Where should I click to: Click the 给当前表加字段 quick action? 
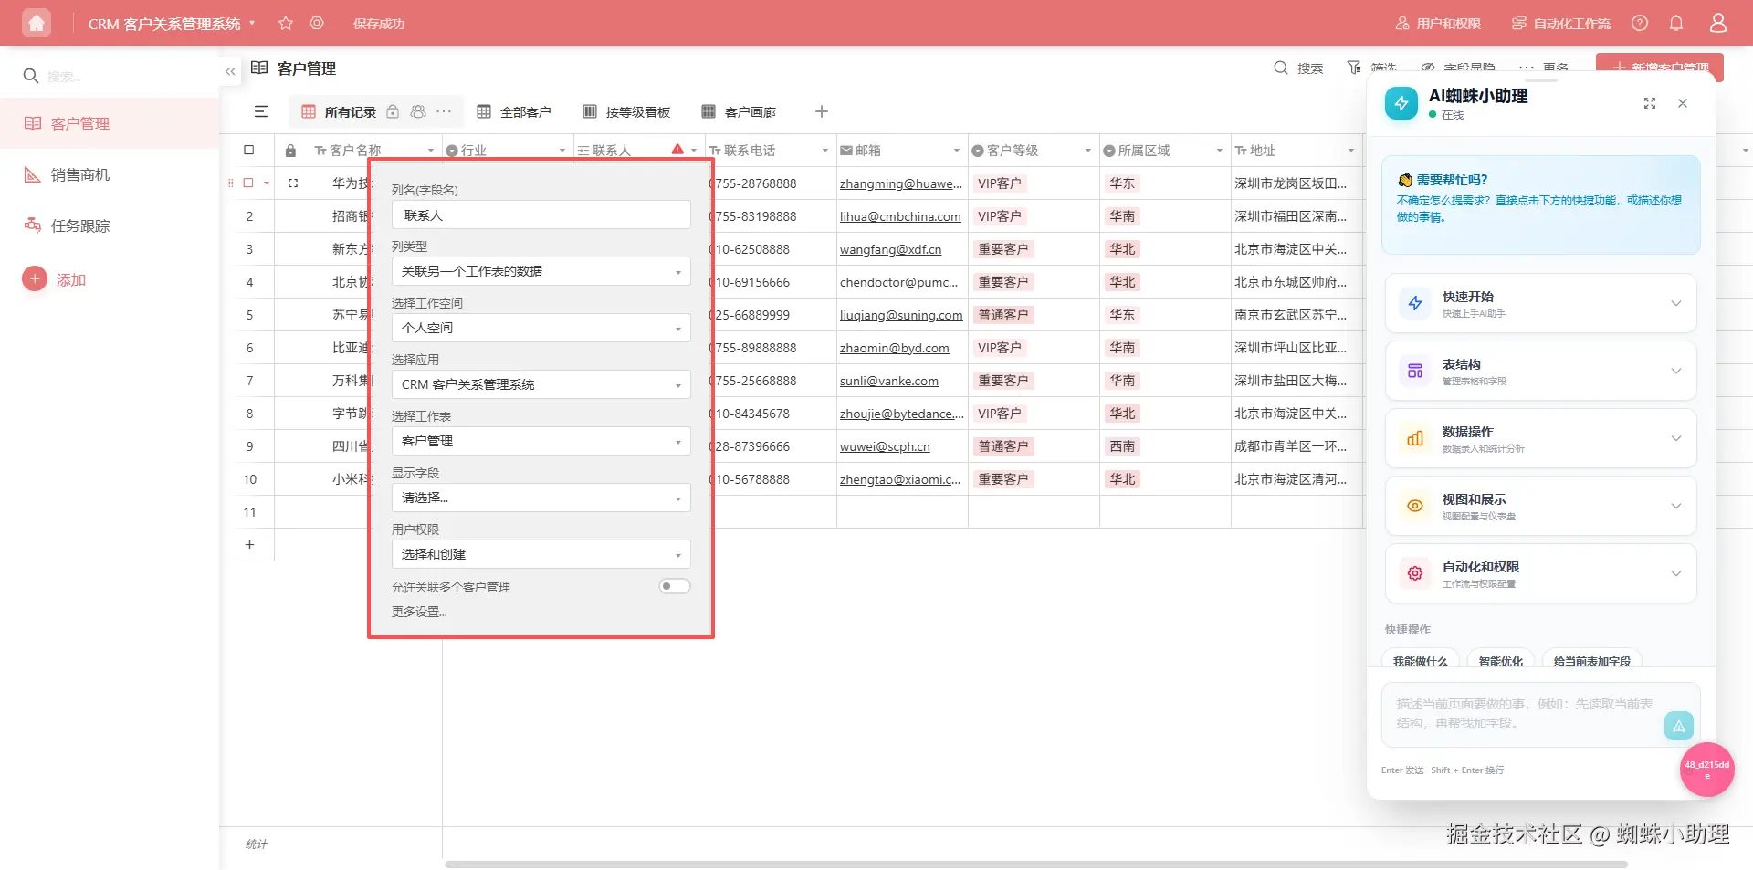(x=1592, y=660)
